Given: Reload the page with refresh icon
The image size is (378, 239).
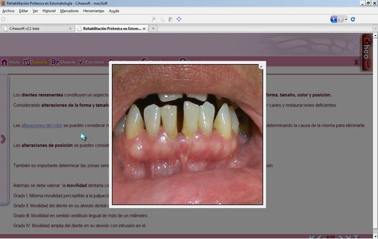Looking at the screenshot, I should pyautogui.click(x=353, y=19).
